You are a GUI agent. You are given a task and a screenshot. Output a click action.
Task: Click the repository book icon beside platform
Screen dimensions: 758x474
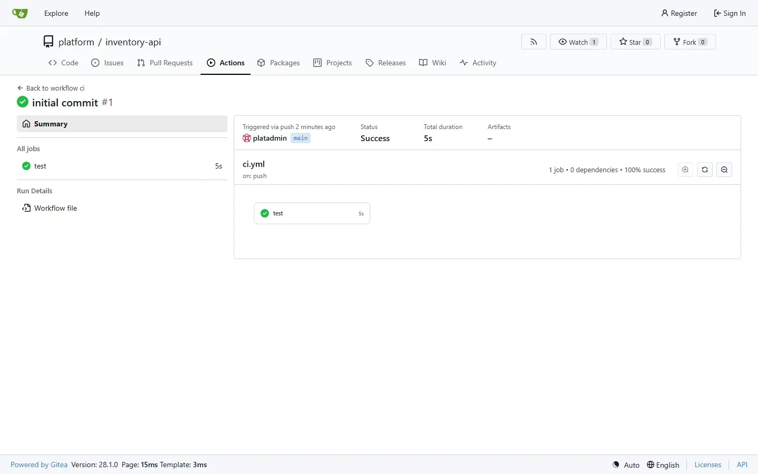48,42
